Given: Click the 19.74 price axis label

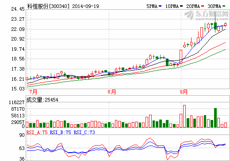Looking at the screenshot, I should (18, 49).
